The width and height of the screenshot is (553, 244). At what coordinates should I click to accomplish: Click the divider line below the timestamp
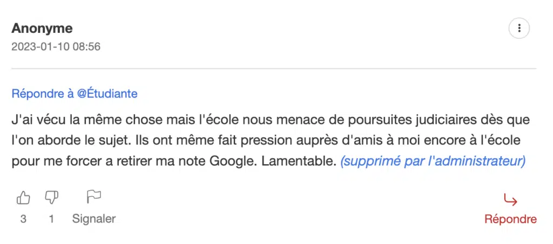click(274, 69)
